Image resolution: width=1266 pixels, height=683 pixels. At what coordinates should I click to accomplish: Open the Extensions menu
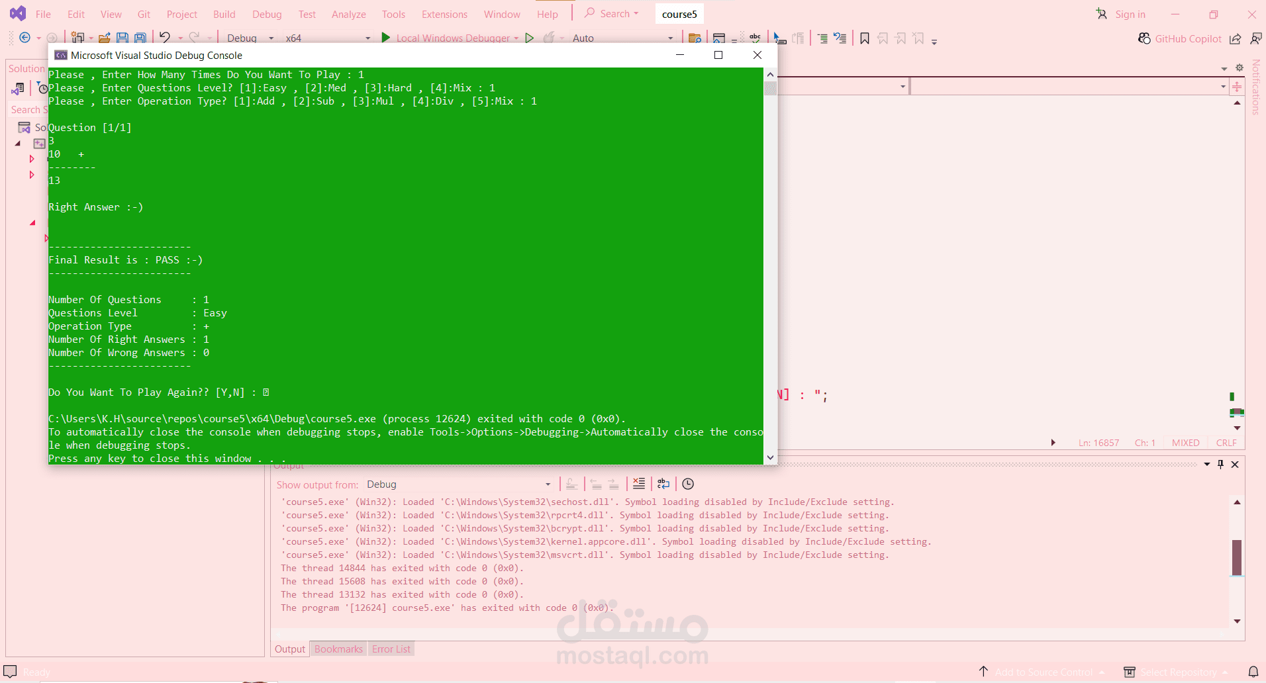pyautogui.click(x=444, y=14)
